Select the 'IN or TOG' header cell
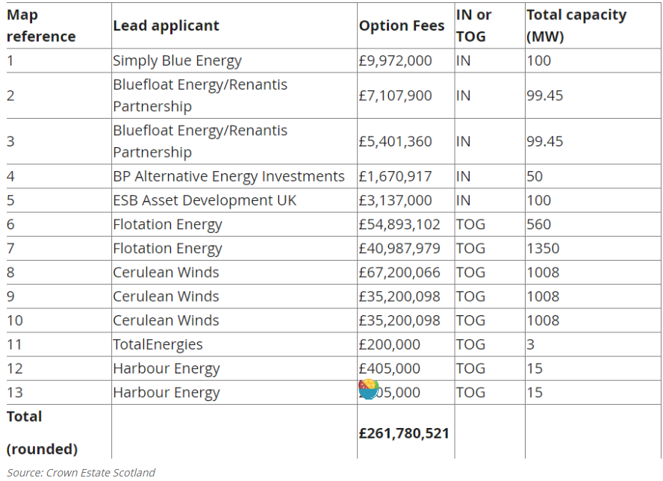The width and height of the screenshot is (663, 481). [x=474, y=25]
